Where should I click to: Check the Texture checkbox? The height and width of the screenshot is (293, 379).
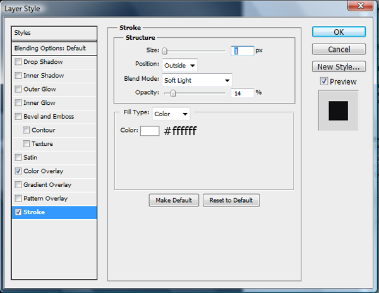[26, 144]
